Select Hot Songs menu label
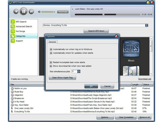Screen dimensions: 163x122 click(x=20, y=31)
